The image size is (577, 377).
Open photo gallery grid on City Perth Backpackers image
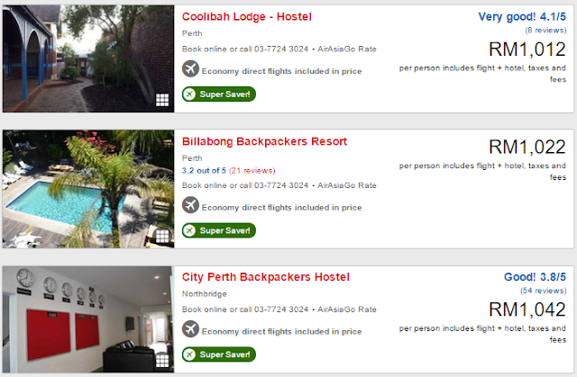[162, 361]
